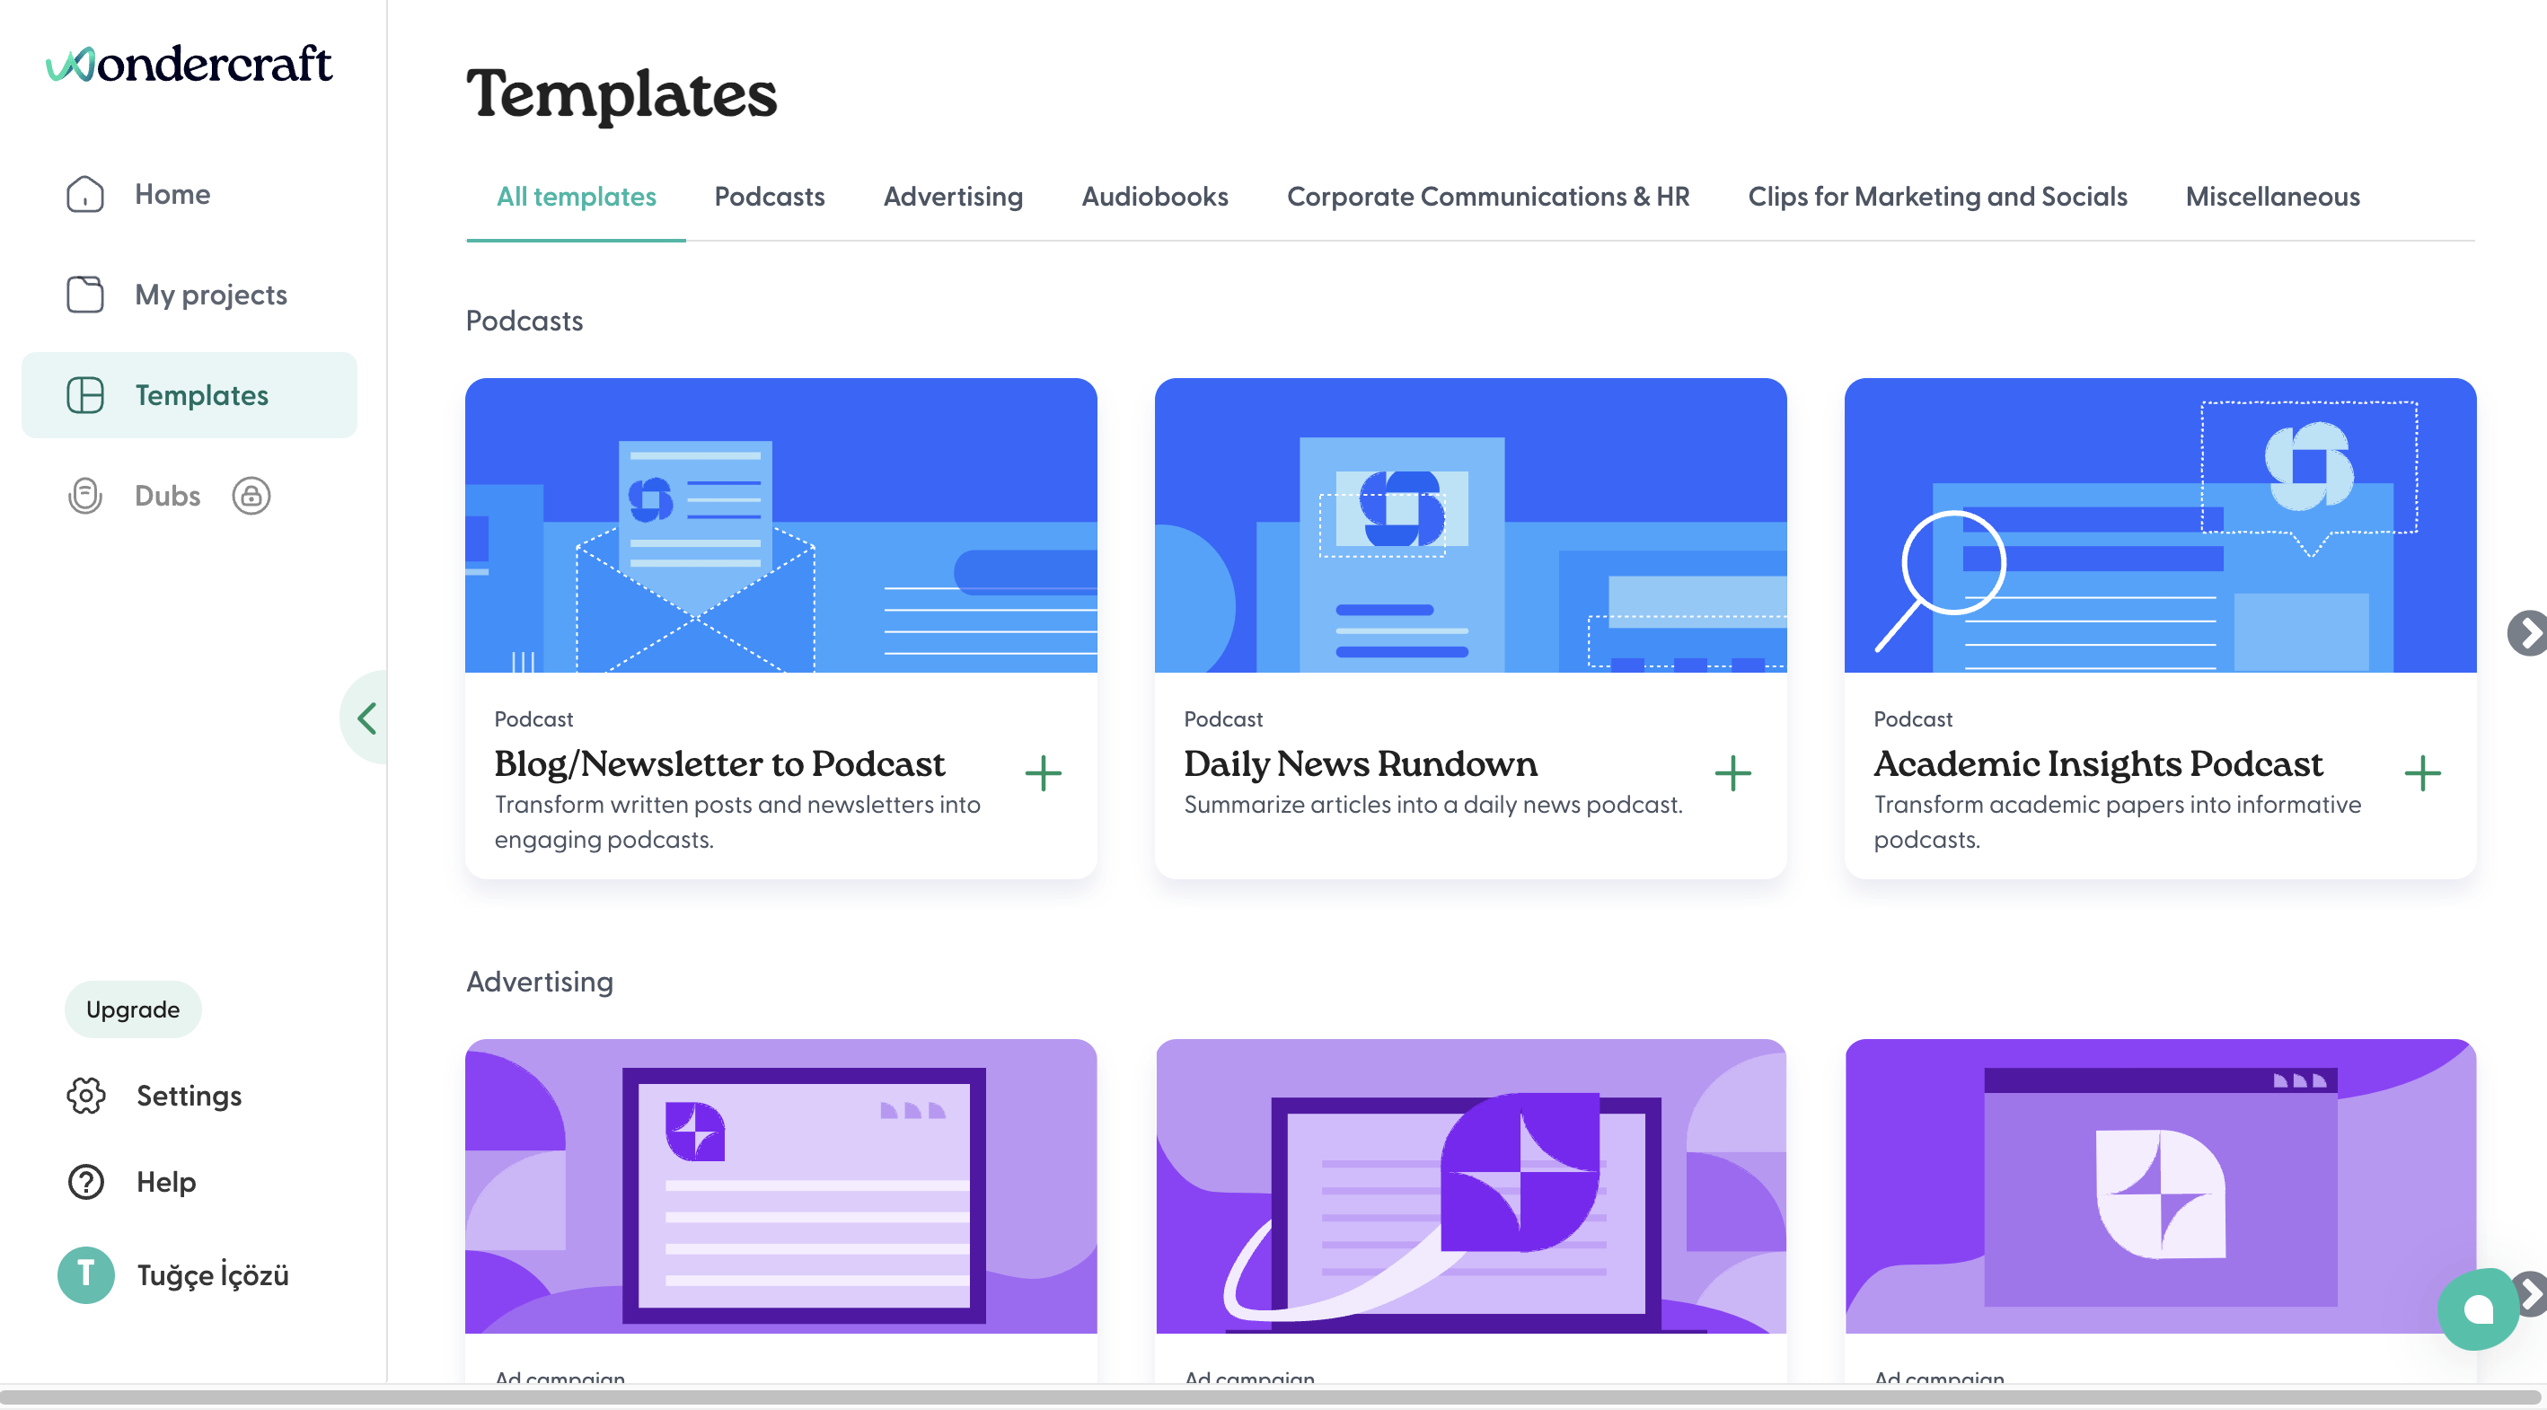Viewport: 2547px width, 1410px height.
Task: Open the chat support bubble
Action: (x=2478, y=1309)
